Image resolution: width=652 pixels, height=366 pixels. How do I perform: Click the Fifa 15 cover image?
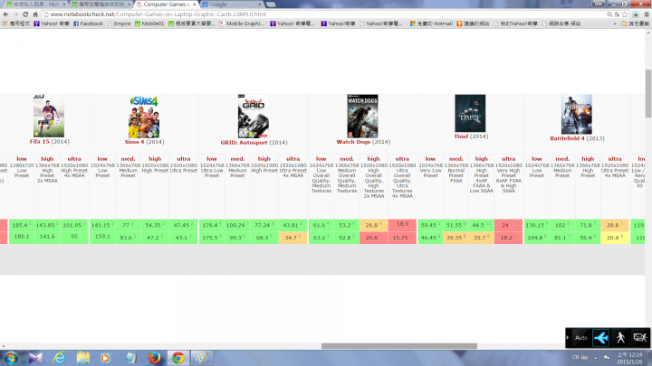49,116
